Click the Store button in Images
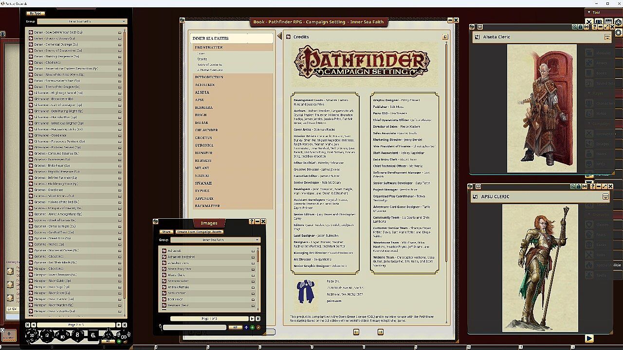 (166, 232)
